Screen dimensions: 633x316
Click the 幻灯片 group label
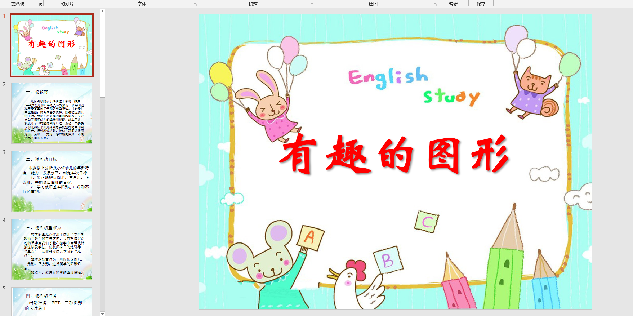tap(67, 4)
